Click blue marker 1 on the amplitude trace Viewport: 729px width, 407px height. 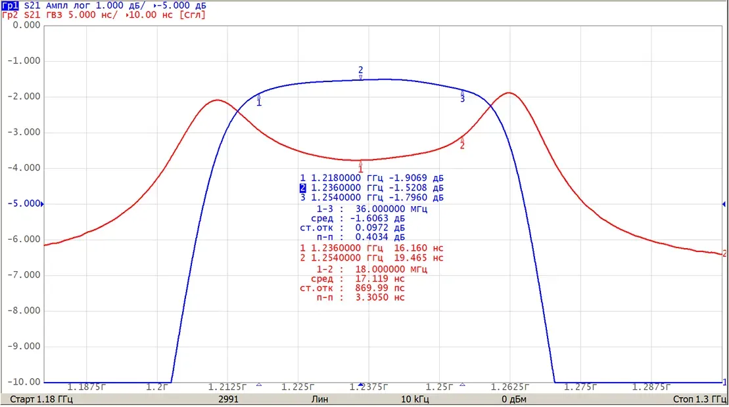[259, 100]
